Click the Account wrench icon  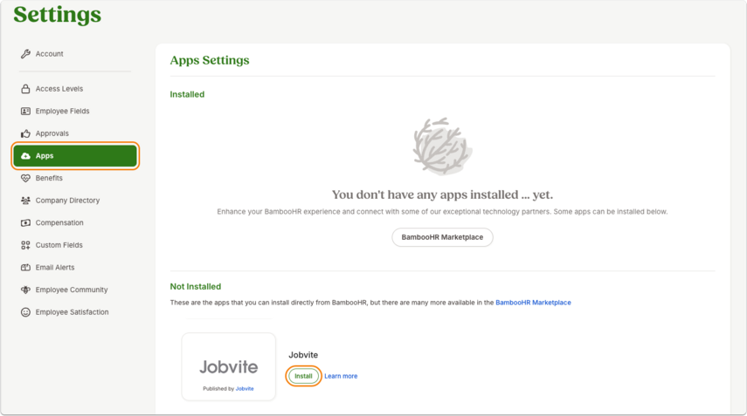click(25, 54)
